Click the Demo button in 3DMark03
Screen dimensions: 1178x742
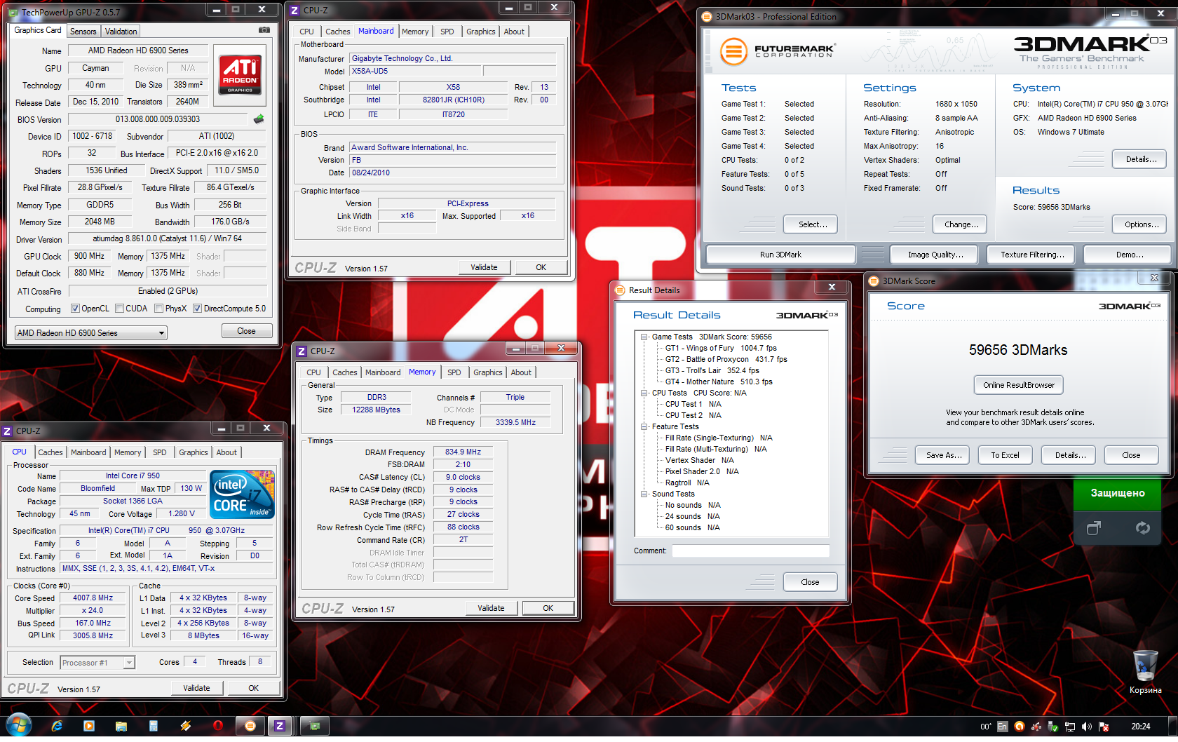pyautogui.click(x=1129, y=255)
